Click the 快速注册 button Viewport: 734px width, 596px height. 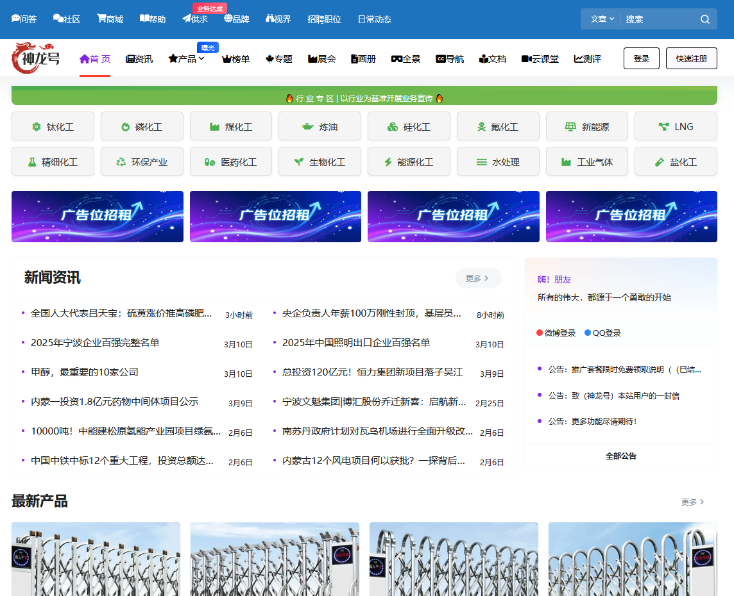click(691, 58)
